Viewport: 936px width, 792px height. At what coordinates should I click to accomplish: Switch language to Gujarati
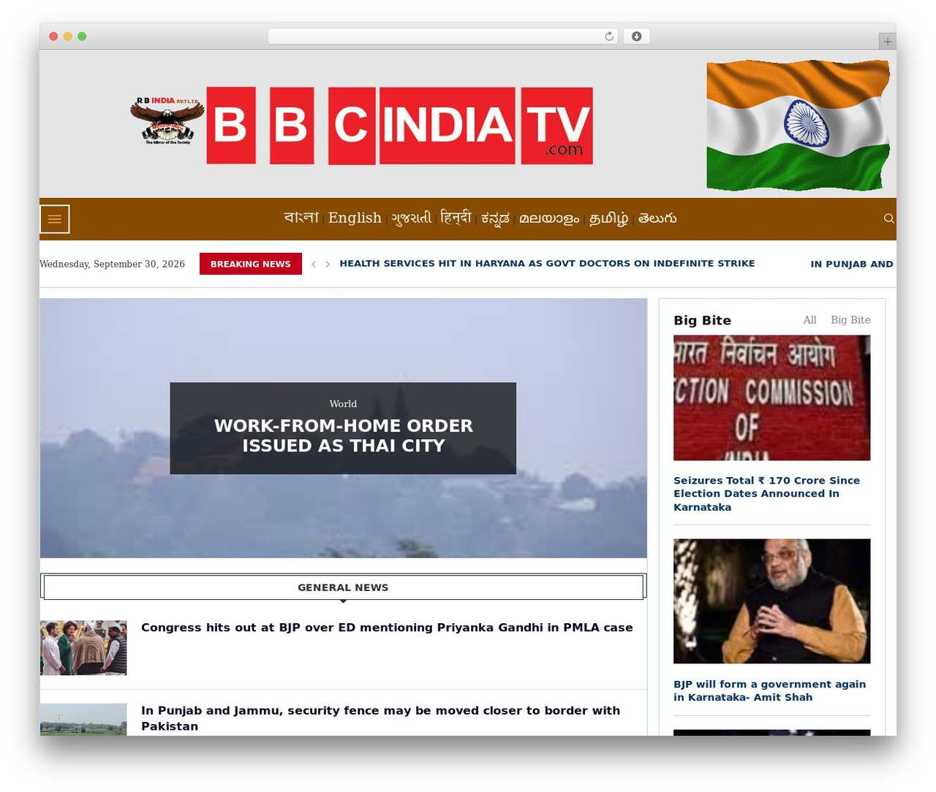[412, 218]
